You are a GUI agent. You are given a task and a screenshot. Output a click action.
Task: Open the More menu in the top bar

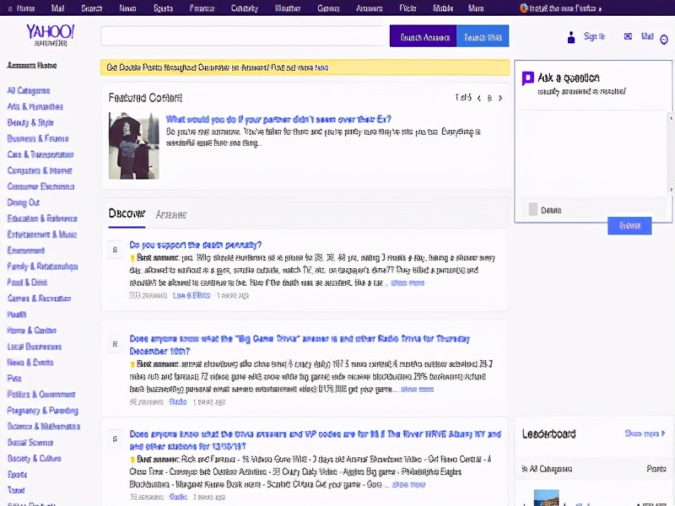[x=476, y=8]
